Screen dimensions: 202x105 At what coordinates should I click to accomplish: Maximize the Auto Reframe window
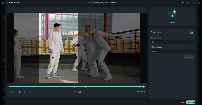[188, 3]
